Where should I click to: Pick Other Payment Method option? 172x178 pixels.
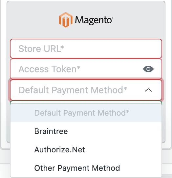(86, 168)
